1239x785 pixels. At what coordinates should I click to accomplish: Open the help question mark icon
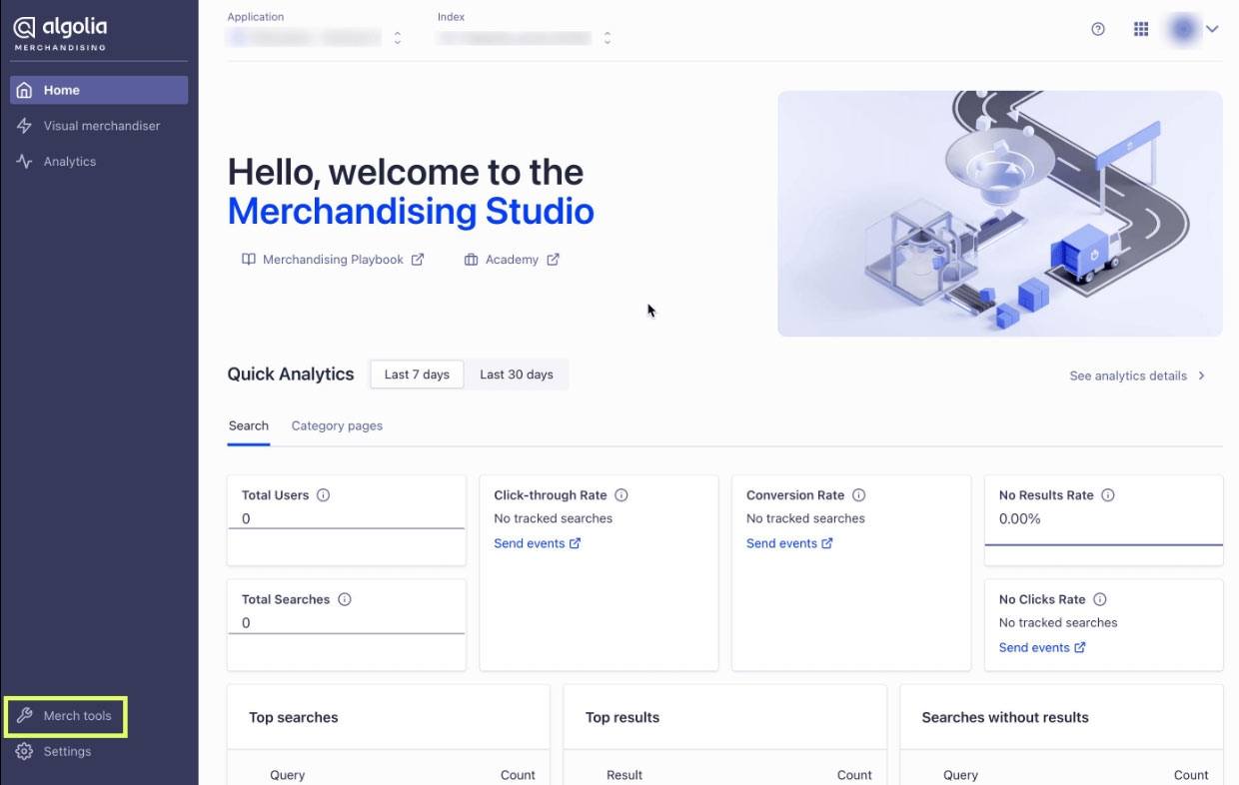click(1098, 30)
